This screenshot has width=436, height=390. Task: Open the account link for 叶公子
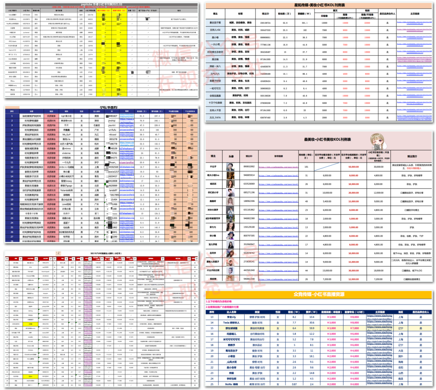tap(278, 167)
